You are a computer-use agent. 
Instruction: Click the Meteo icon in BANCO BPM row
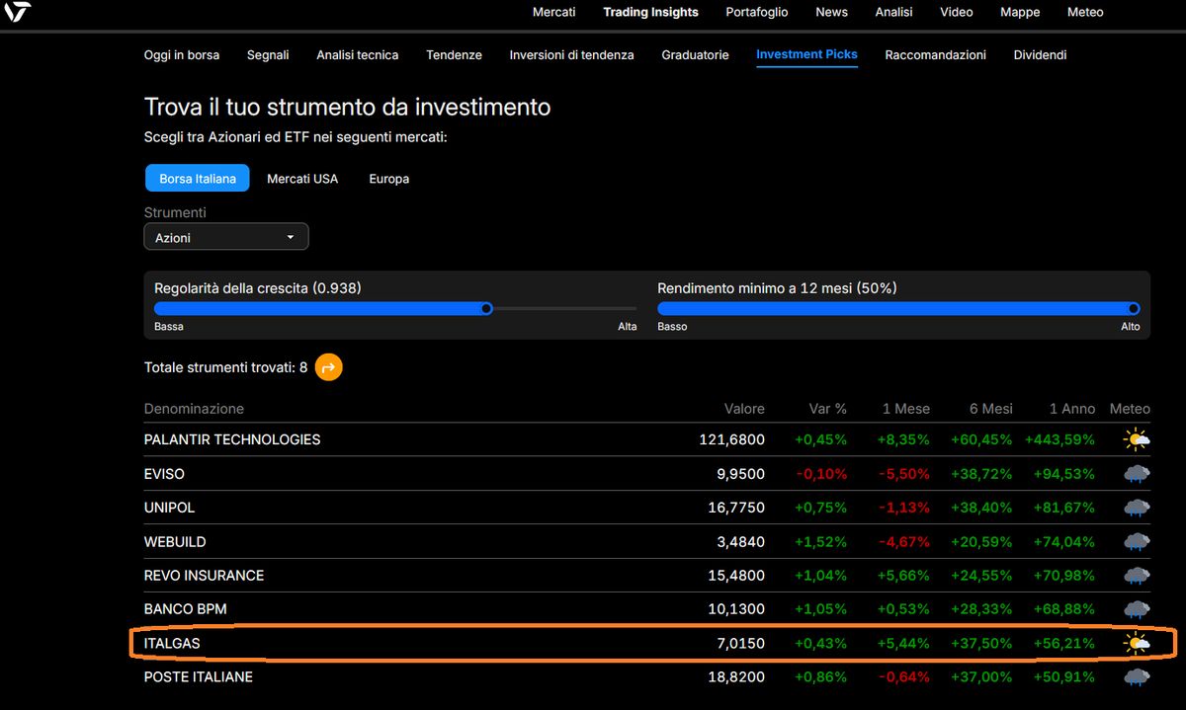1137,608
